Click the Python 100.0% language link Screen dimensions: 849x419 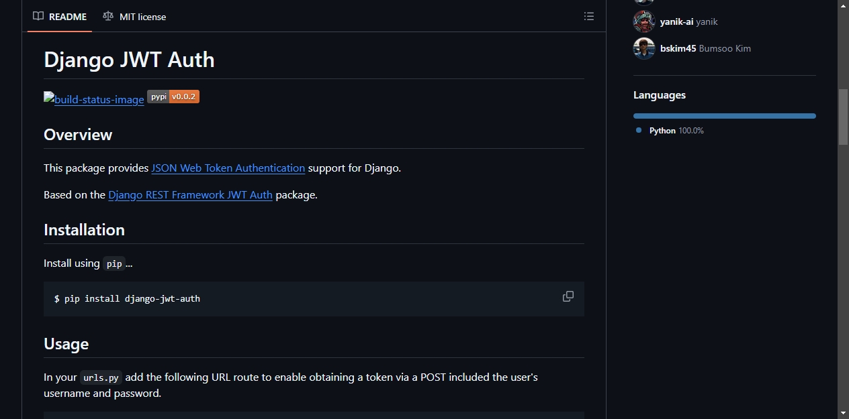tap(676, 131)
